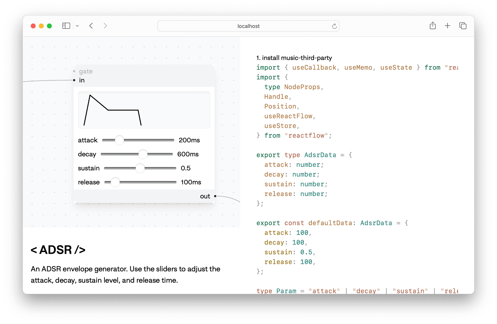Reload the localhost page
The width and height of the screenshot is (497, 324).
(334, 26)
